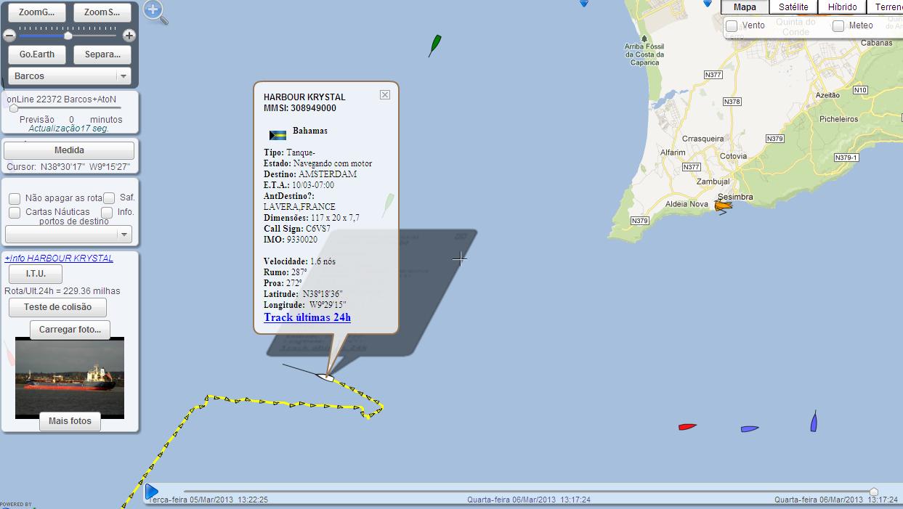This screenshot has width=903, height=509.
Task: Switch to Híbrido view tab
Action: click(842, 7)
